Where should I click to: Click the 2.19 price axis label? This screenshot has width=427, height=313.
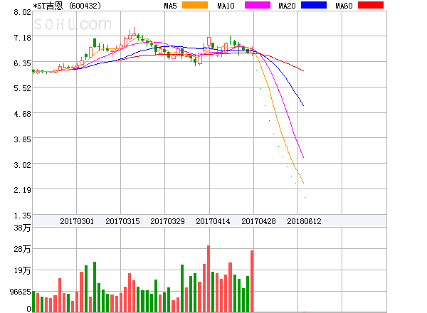pyautogui.click(x=22, y=190)
